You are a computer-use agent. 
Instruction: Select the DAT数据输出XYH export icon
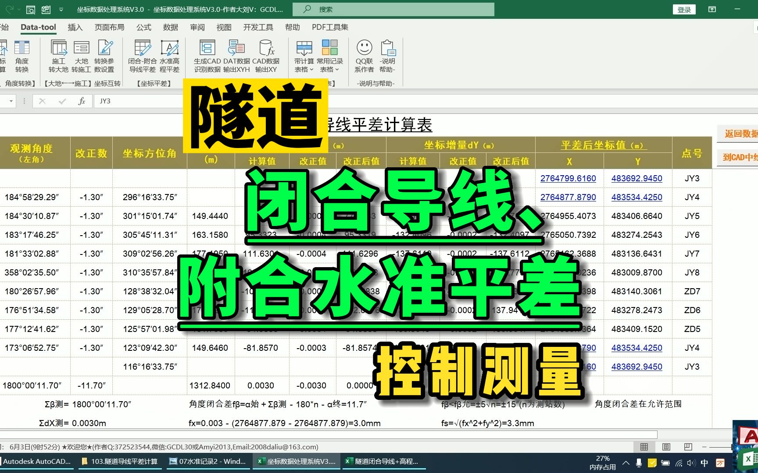[236, 56]
